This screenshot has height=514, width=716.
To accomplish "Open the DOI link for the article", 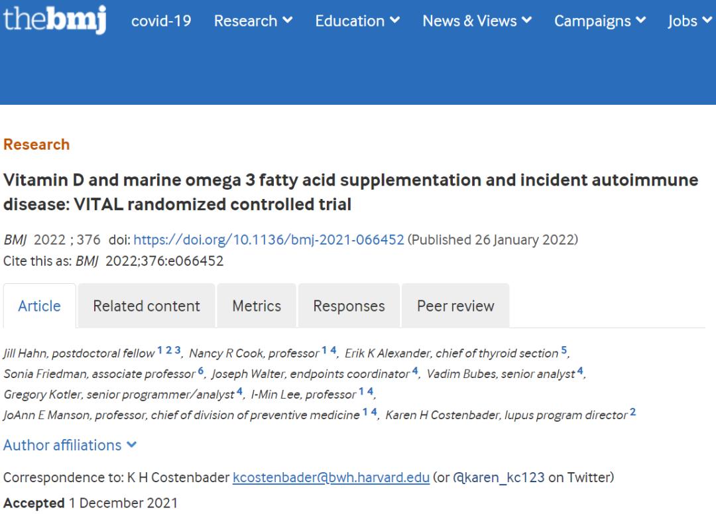I will pyautogui.click(x=268, y=240).
